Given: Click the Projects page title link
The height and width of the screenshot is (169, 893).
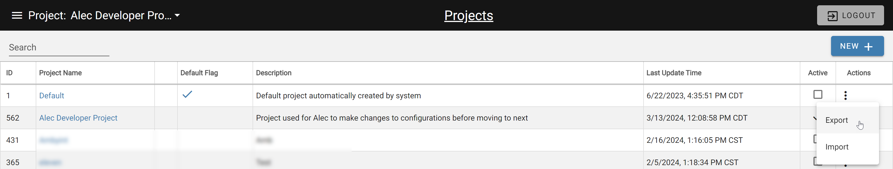Looking at the screenshot, I should tap(468, 16).
